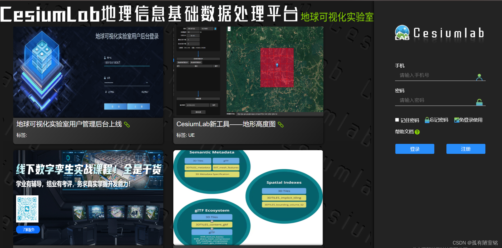Click the 标签: UE tag text
This screenshot has width=502, height=248.
[x=185, y=135]
